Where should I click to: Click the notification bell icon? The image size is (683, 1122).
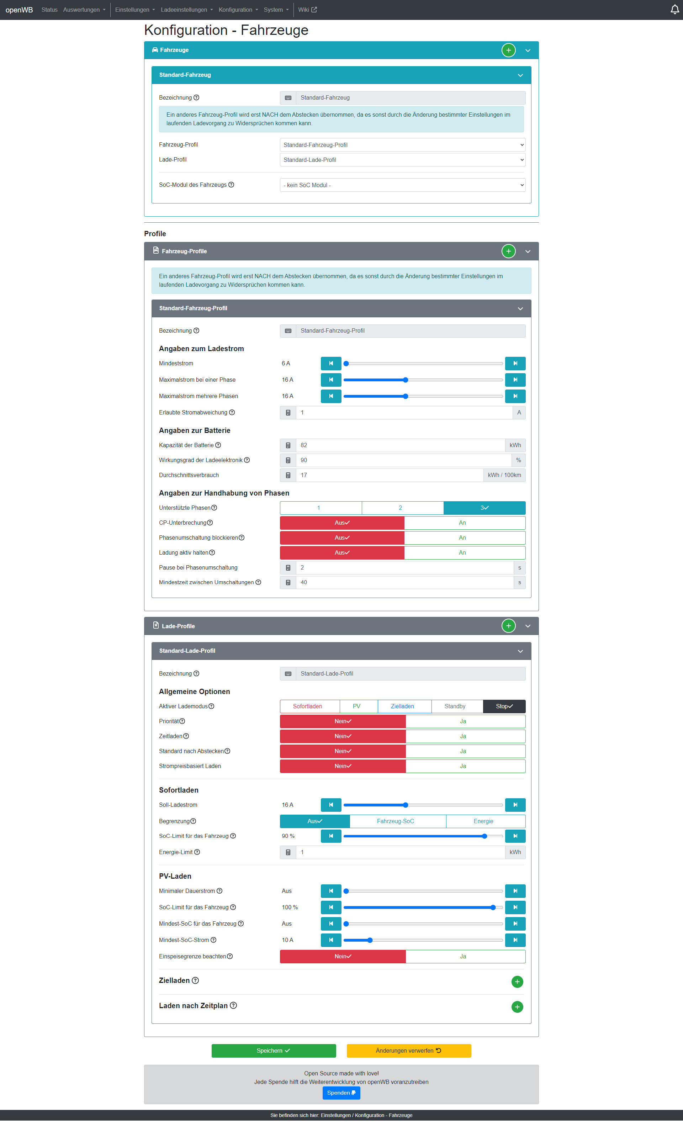pyautogui.click(x=674, y=10)
